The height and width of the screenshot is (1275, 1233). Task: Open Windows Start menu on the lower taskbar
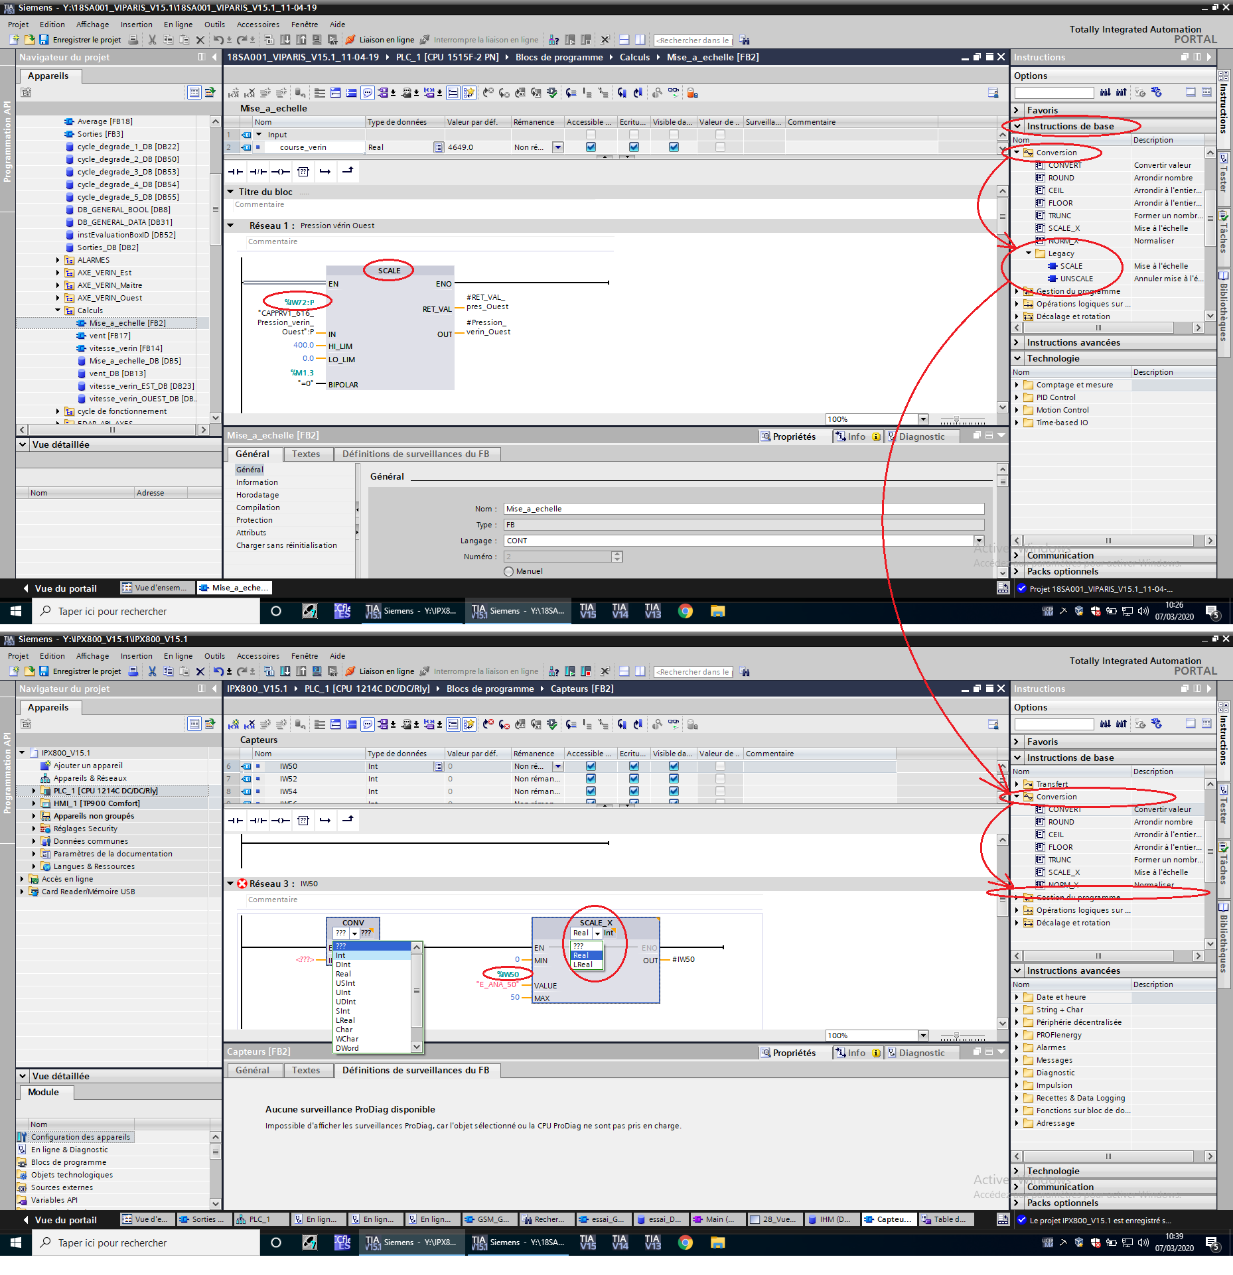tap(16, 1242)
